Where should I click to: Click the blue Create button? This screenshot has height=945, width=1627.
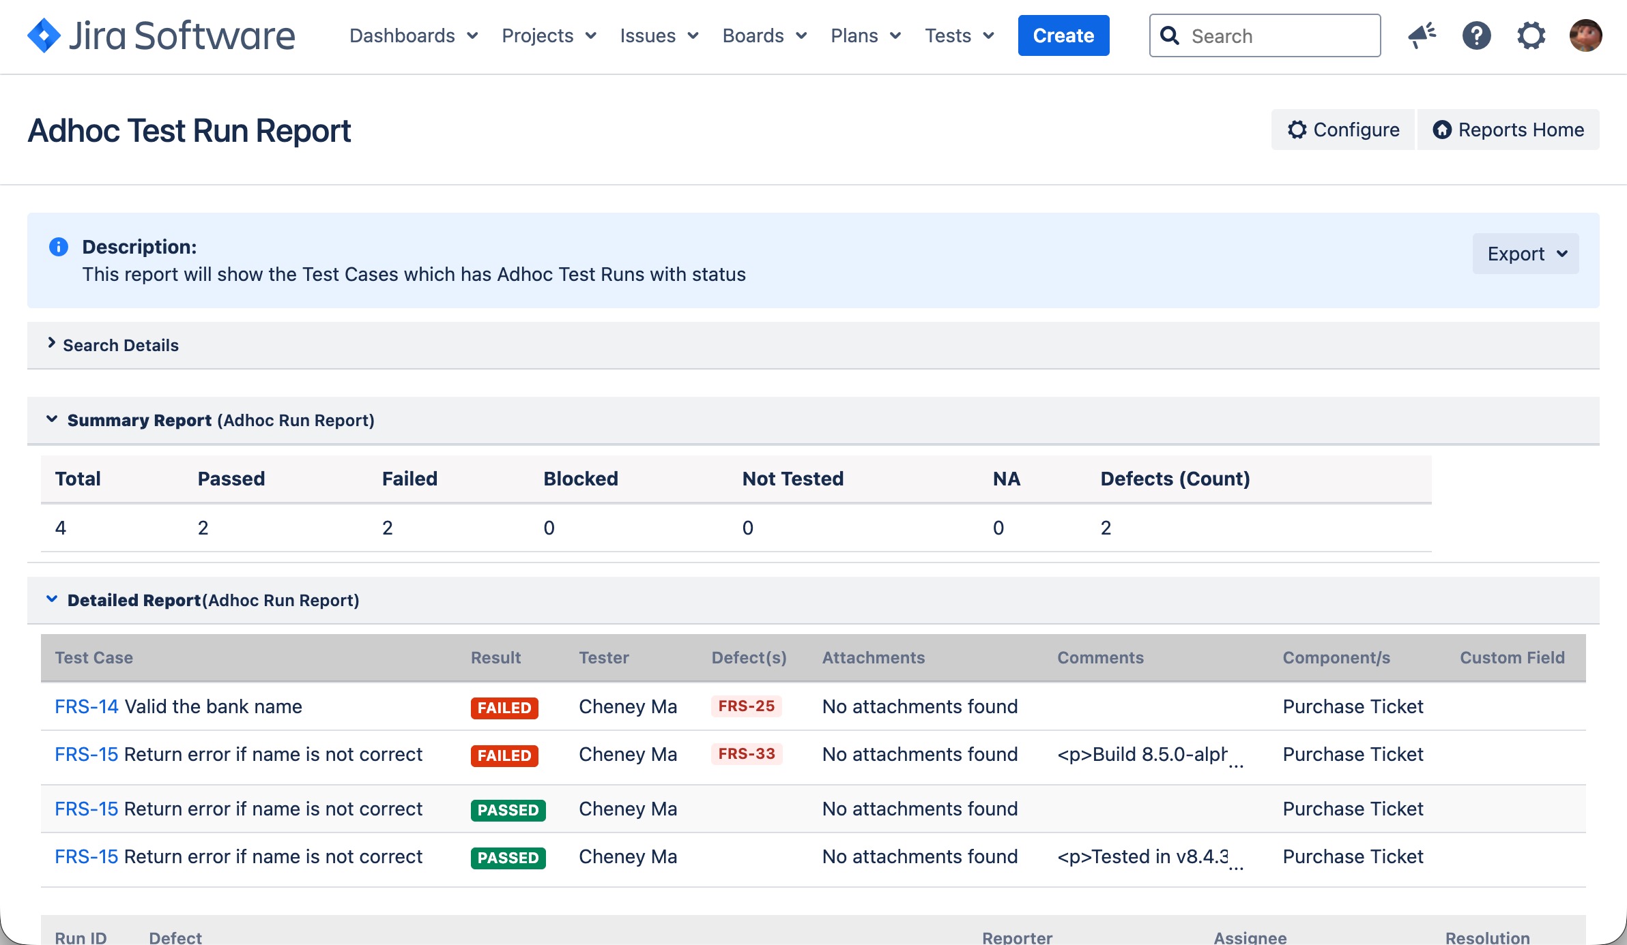(x=1063, y=35)
